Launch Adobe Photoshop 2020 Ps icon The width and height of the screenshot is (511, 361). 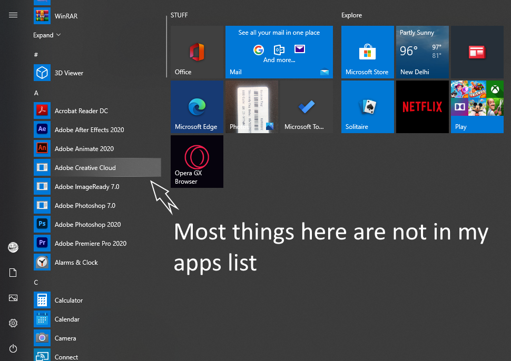tap(42, 224)
